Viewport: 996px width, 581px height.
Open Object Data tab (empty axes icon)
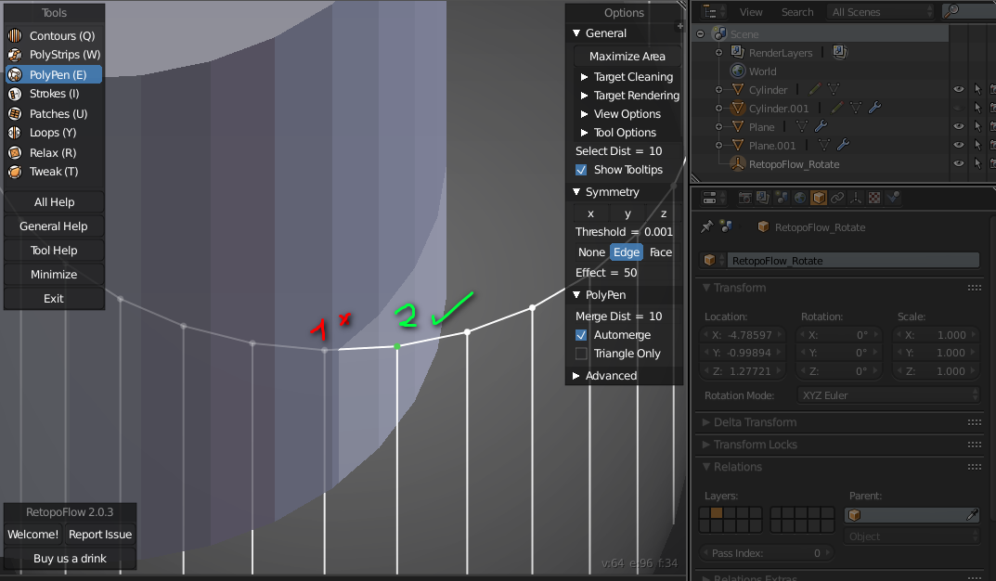pyautogui.click(x=856, y=198)
